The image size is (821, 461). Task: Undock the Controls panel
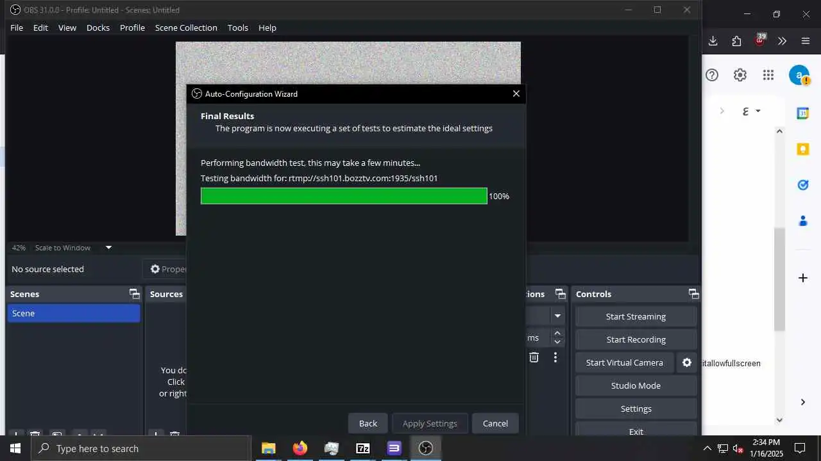pyautogui.click(x=693, y=294)
